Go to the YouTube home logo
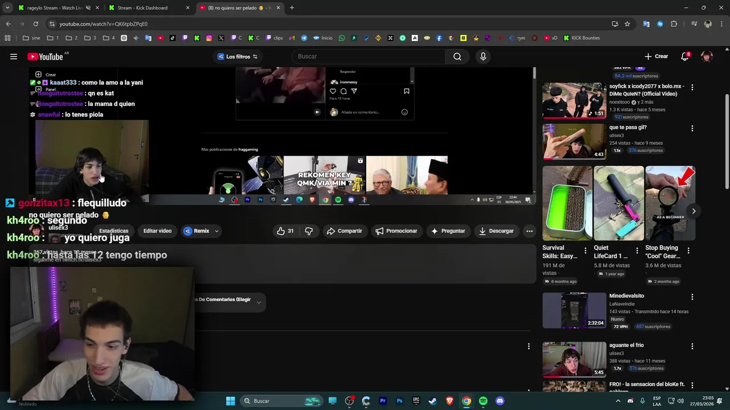Screen dimensions: 730x410 click(46, 56)
